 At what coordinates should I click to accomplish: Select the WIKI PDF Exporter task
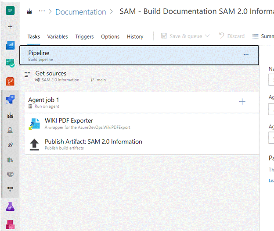click(142, 124)
